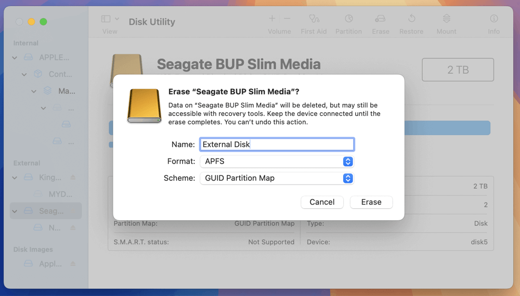Click the Mount toolbar icon
Viewport: 520px width, 296px height.
pos(446,19)
